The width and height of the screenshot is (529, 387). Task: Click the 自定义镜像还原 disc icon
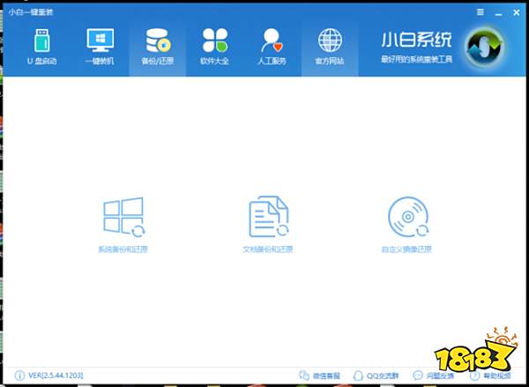[x=408, y=217]
